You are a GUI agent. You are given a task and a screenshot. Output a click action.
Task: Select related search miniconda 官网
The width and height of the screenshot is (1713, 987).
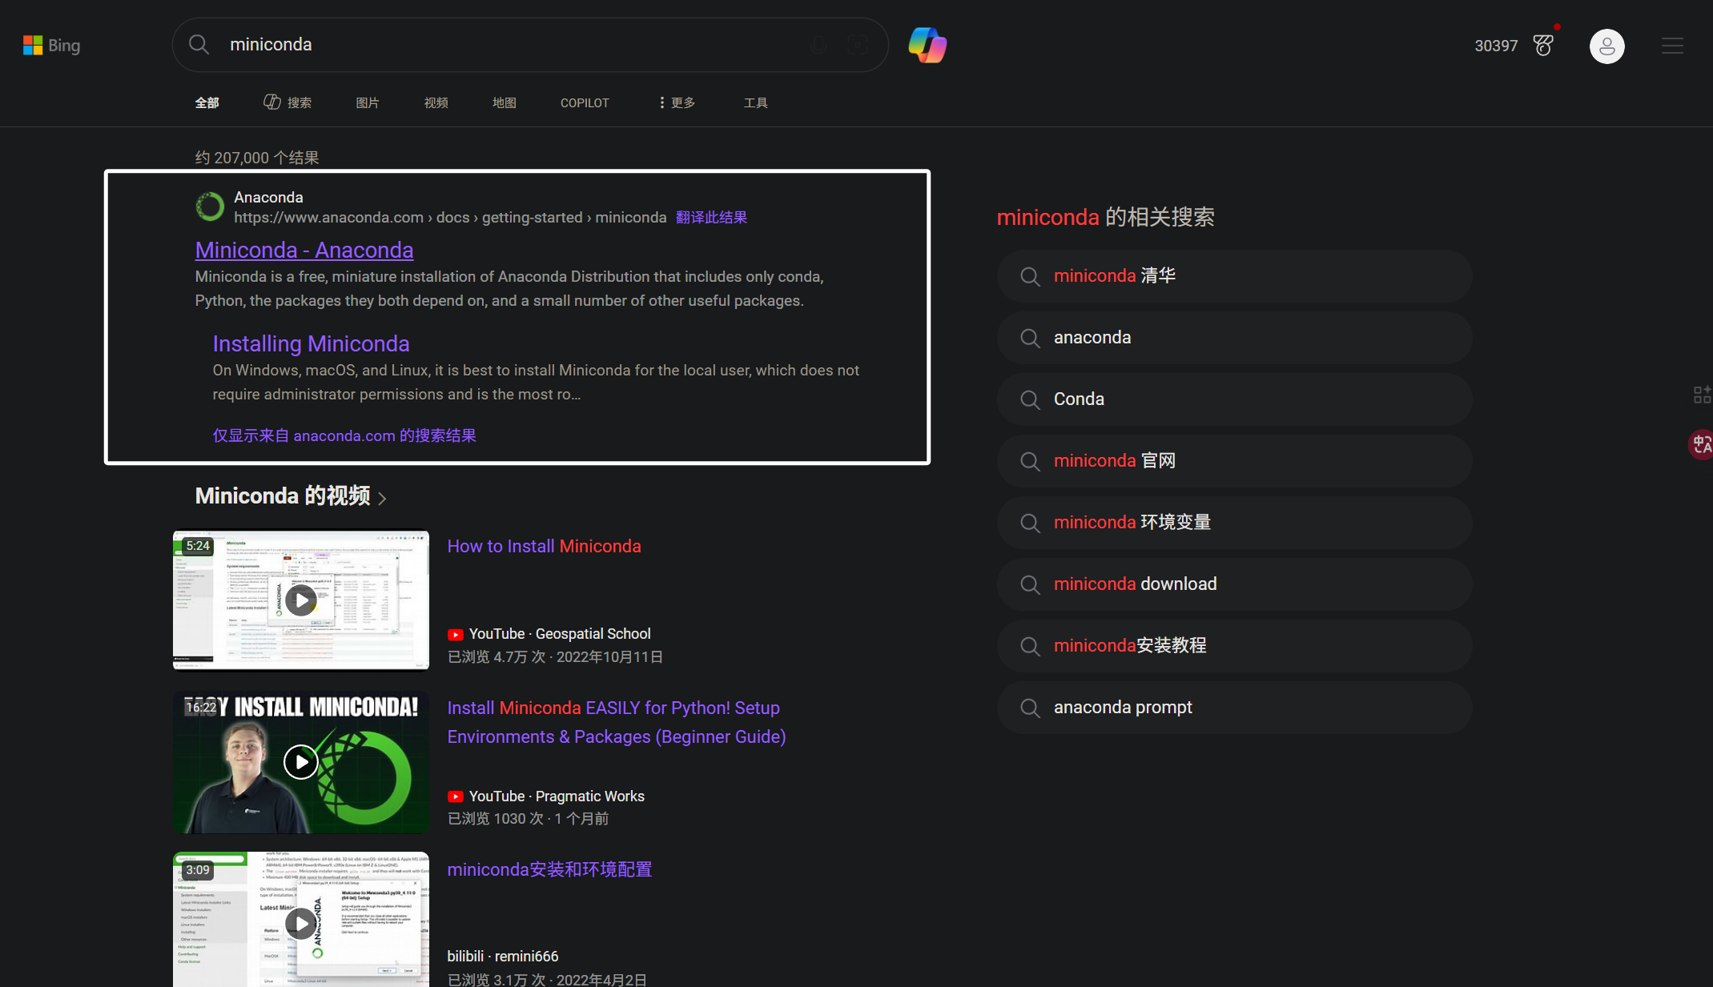pos(1234,462)
